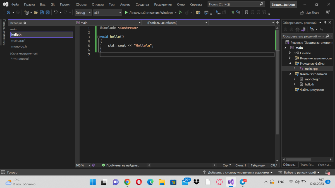Image resolution: width=335 pixels, height=188 pixels.
Task: Switch views via the Visual Studio icon in Solution Explorer
Action: pyautogui.click(x=303, y=30)
